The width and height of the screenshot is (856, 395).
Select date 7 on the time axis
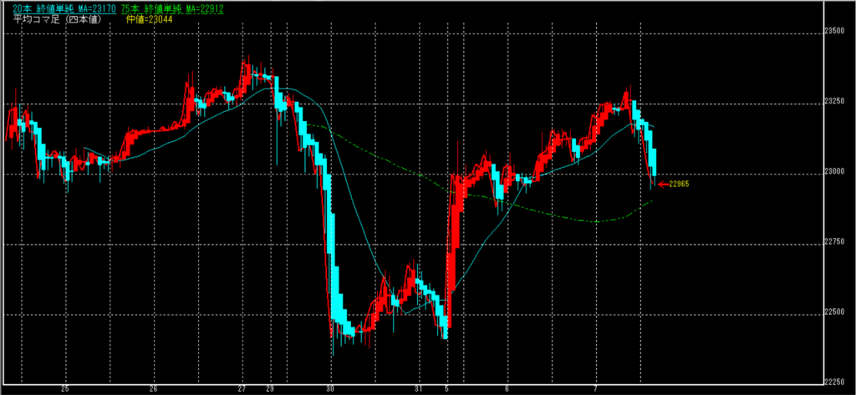point(595,389)
